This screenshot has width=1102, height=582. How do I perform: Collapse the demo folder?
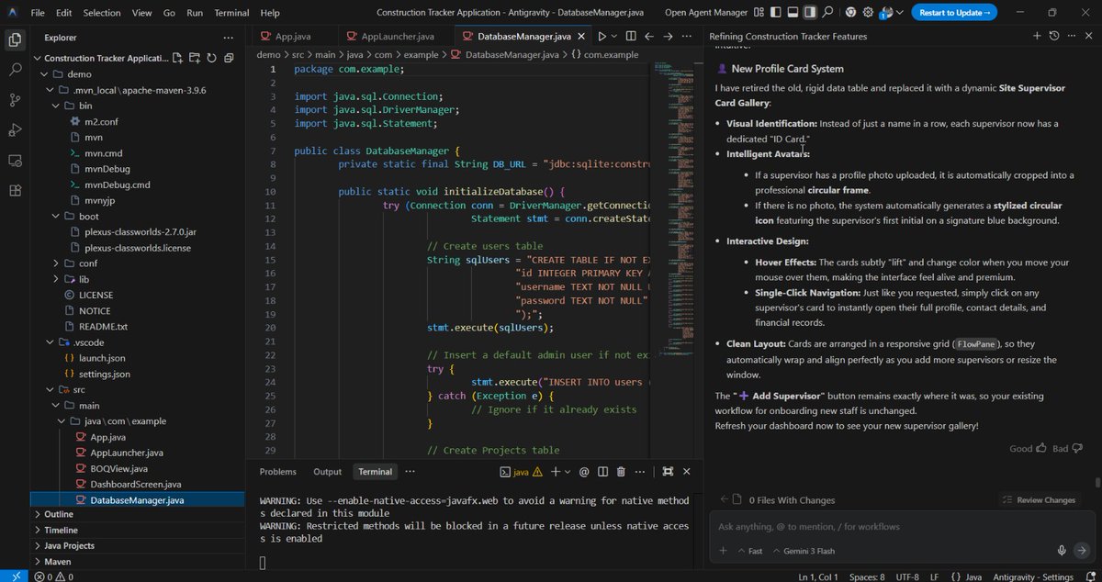[x=44, y=73]
